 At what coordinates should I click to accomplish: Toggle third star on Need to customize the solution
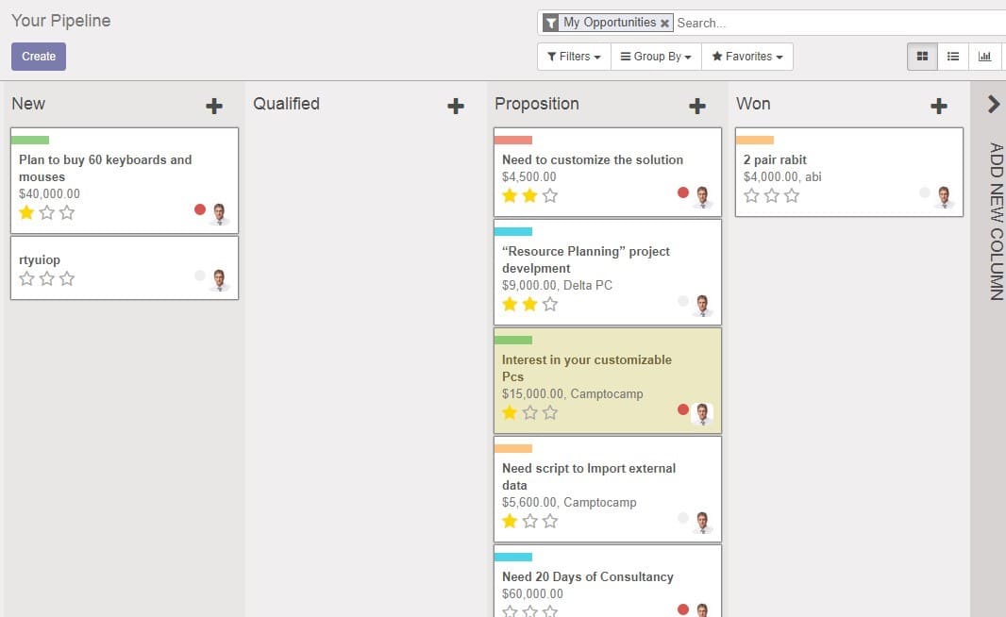tap(550, 195)
